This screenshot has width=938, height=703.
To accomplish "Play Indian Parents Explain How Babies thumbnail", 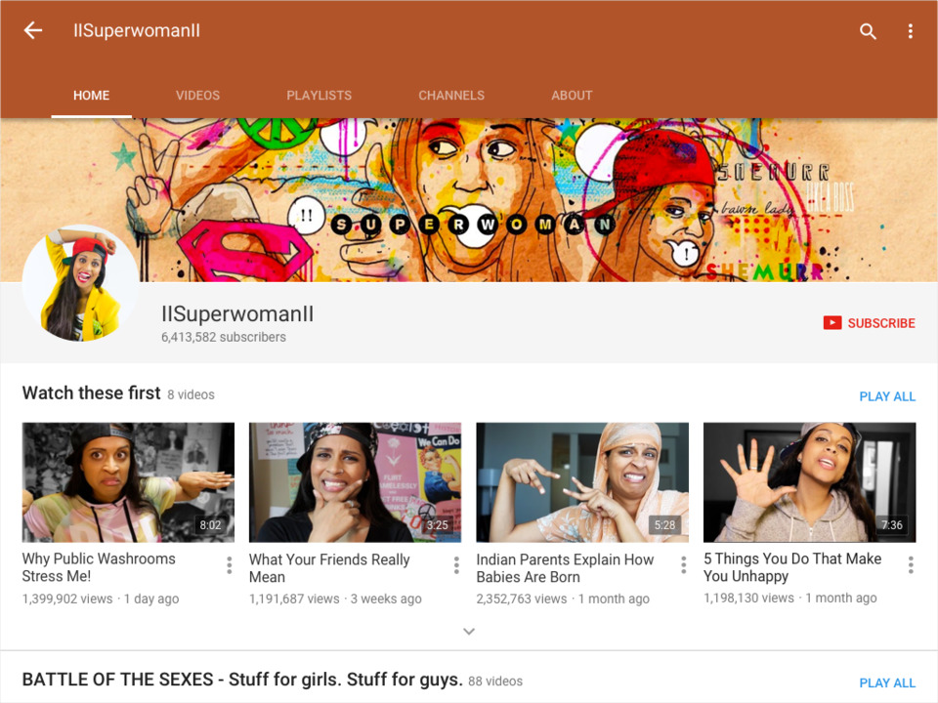I will 582,482.
